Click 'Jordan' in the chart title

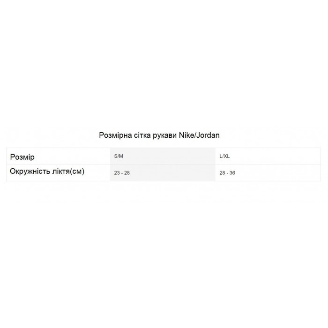coord(208,135)
